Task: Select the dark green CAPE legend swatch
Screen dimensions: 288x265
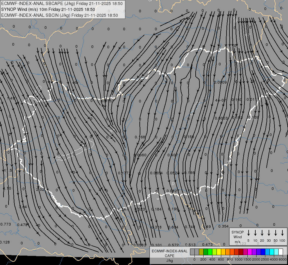Action: [206, 252]
